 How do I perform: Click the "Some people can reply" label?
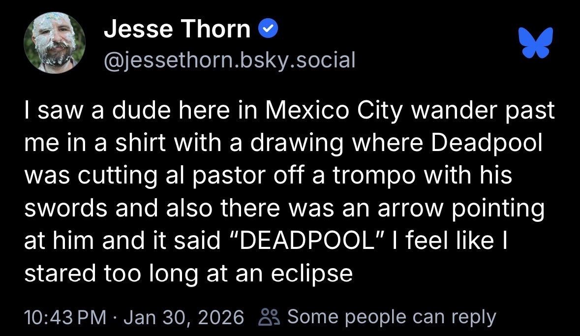[x=392, y=317]
